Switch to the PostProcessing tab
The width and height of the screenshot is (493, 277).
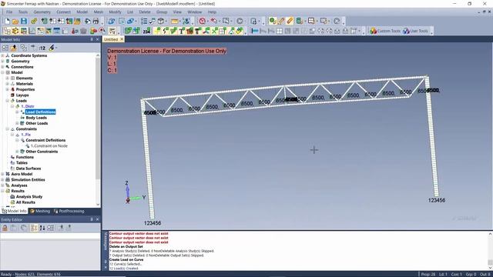coord(69,211)
